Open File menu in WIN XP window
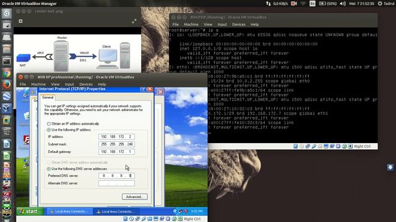396x222 pixels. pos(23,84)
